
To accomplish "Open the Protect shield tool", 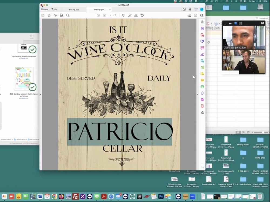I will [x=202, y=93].
